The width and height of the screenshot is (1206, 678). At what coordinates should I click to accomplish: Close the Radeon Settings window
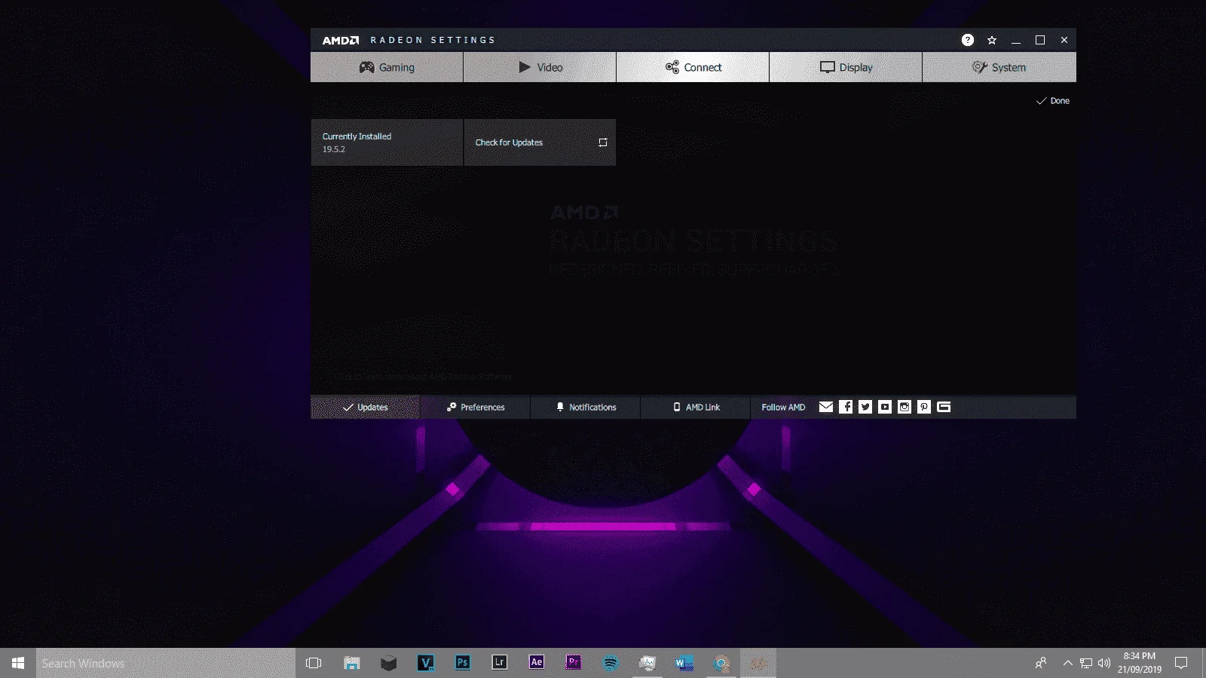coord(1064,40)
